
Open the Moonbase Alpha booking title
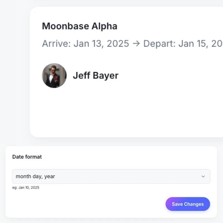tap(79, 26)
